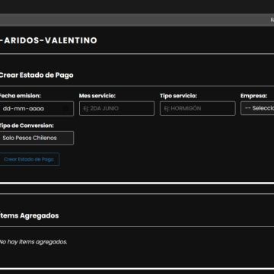Image resolution: width=274 pixels, height=274 pixels.
Task: Click the 'Tipo servicio:' label
Action: (x=178, y=96)
